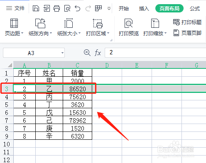Screen dimensions: 206x163
Task: Select column C header
Action: (78, 65)
